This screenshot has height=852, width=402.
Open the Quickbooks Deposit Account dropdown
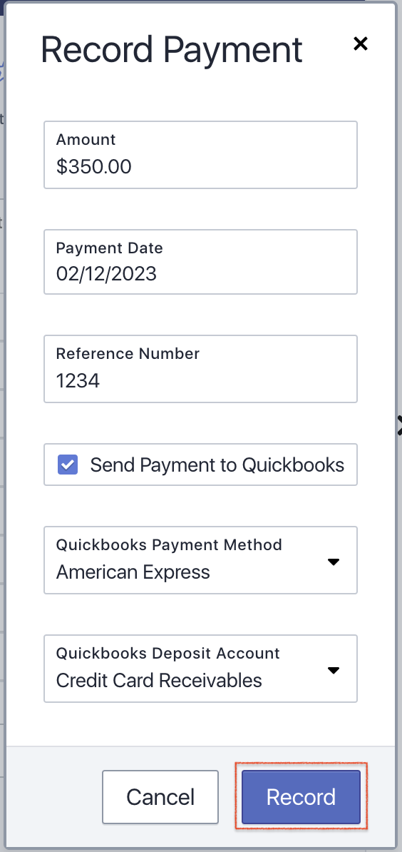(x=200, y=669)
